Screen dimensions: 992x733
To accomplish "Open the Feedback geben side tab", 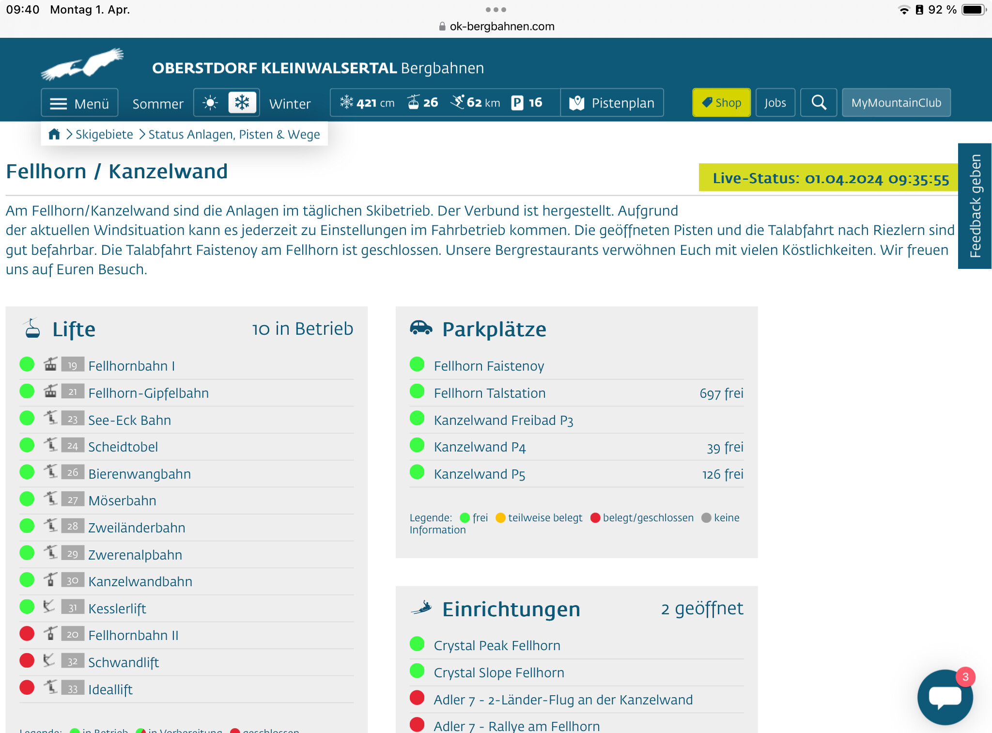I will point(975,206).
